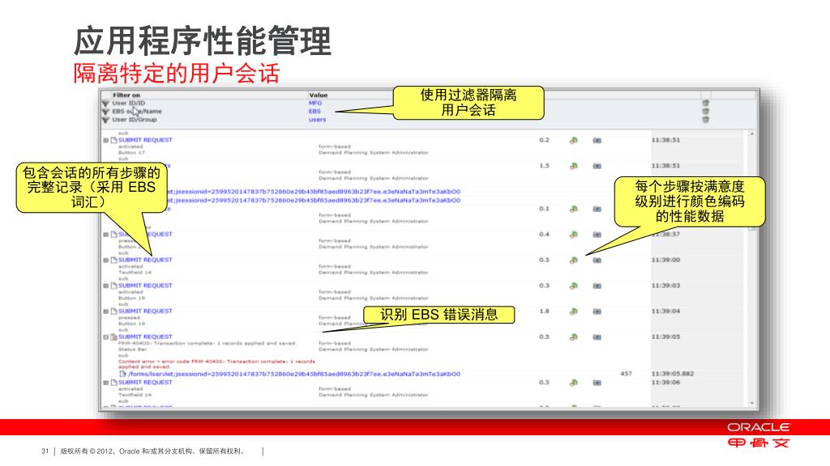Click the page icon beside the /forms/lservlet link

coord(123,374)
